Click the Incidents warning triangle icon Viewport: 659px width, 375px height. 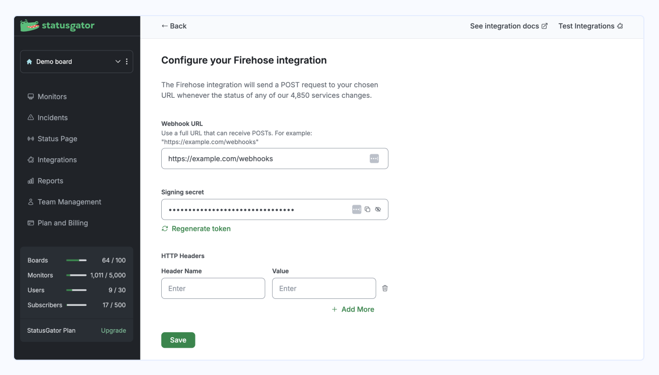click(x=31, y=117)
